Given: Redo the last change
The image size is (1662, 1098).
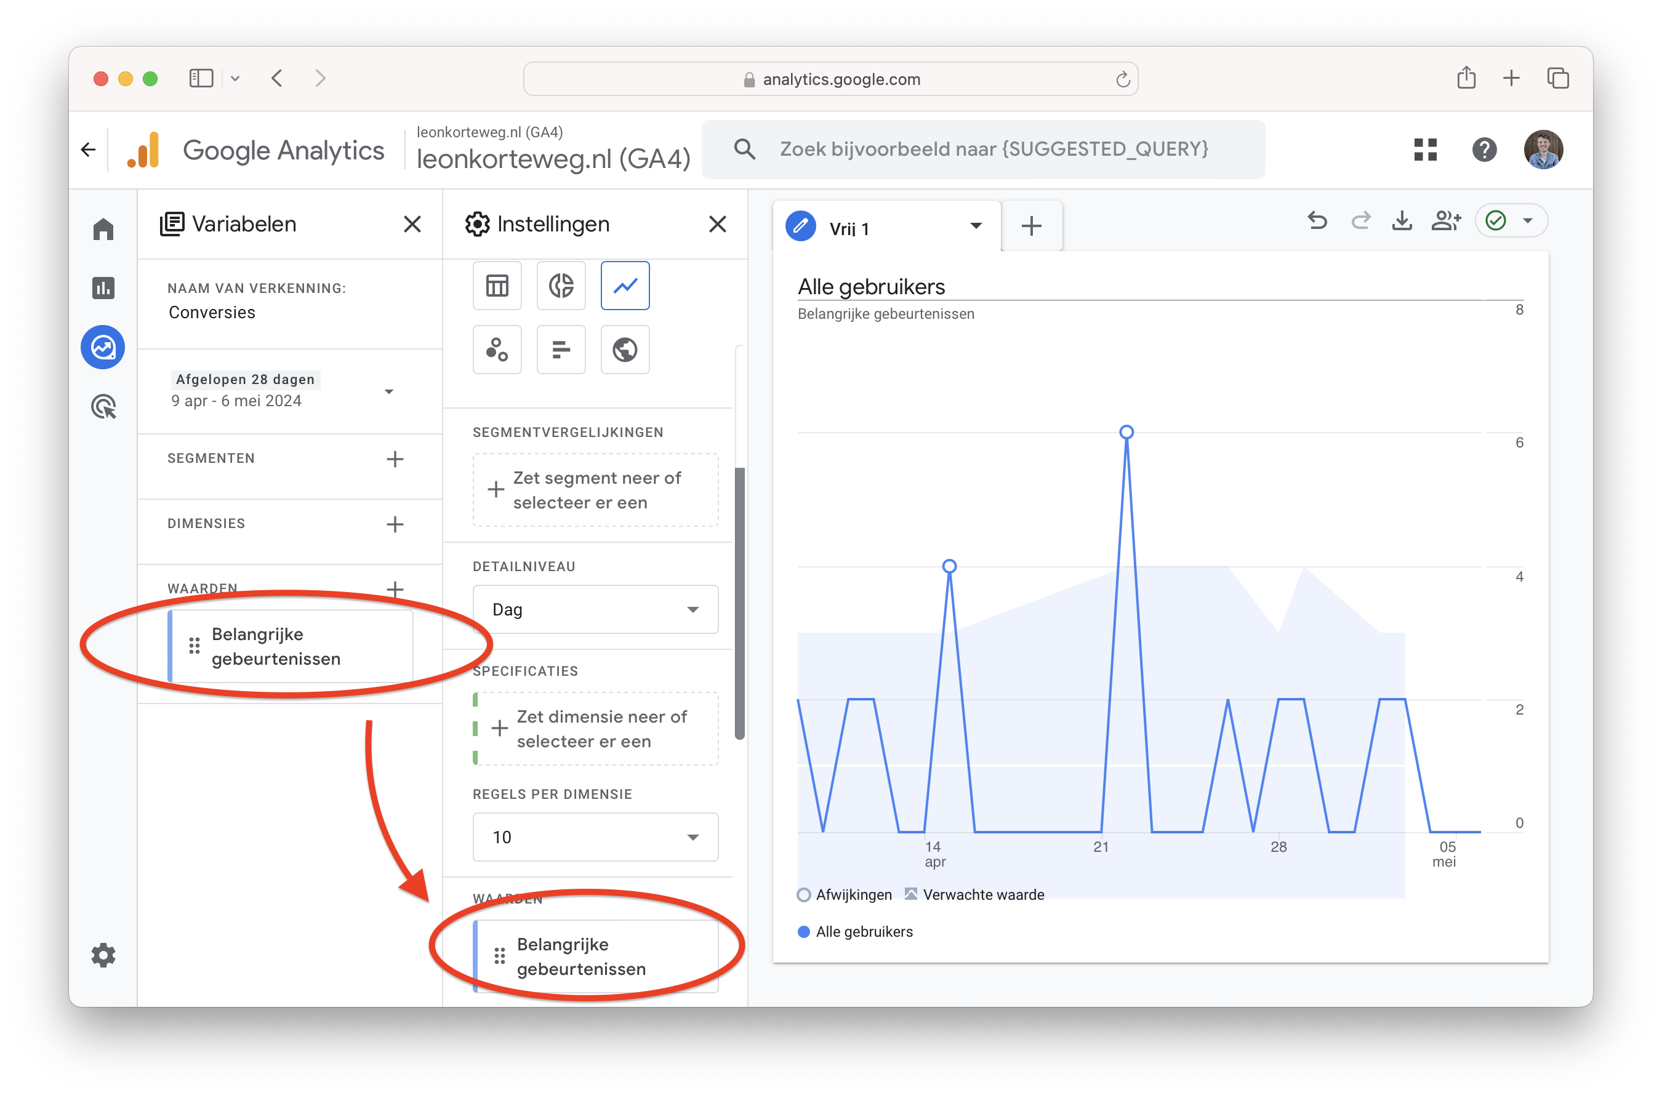Looking at the screenshot, I should click(1360, 222).
